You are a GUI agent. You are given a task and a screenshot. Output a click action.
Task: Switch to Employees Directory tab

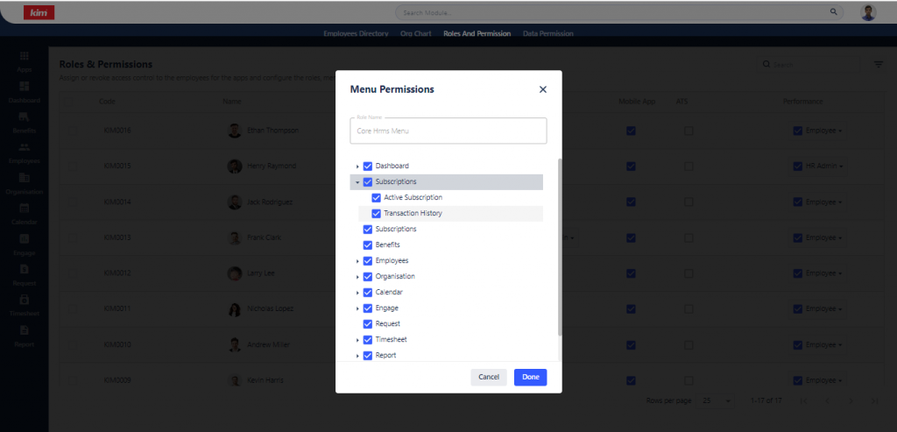[356, 34]
